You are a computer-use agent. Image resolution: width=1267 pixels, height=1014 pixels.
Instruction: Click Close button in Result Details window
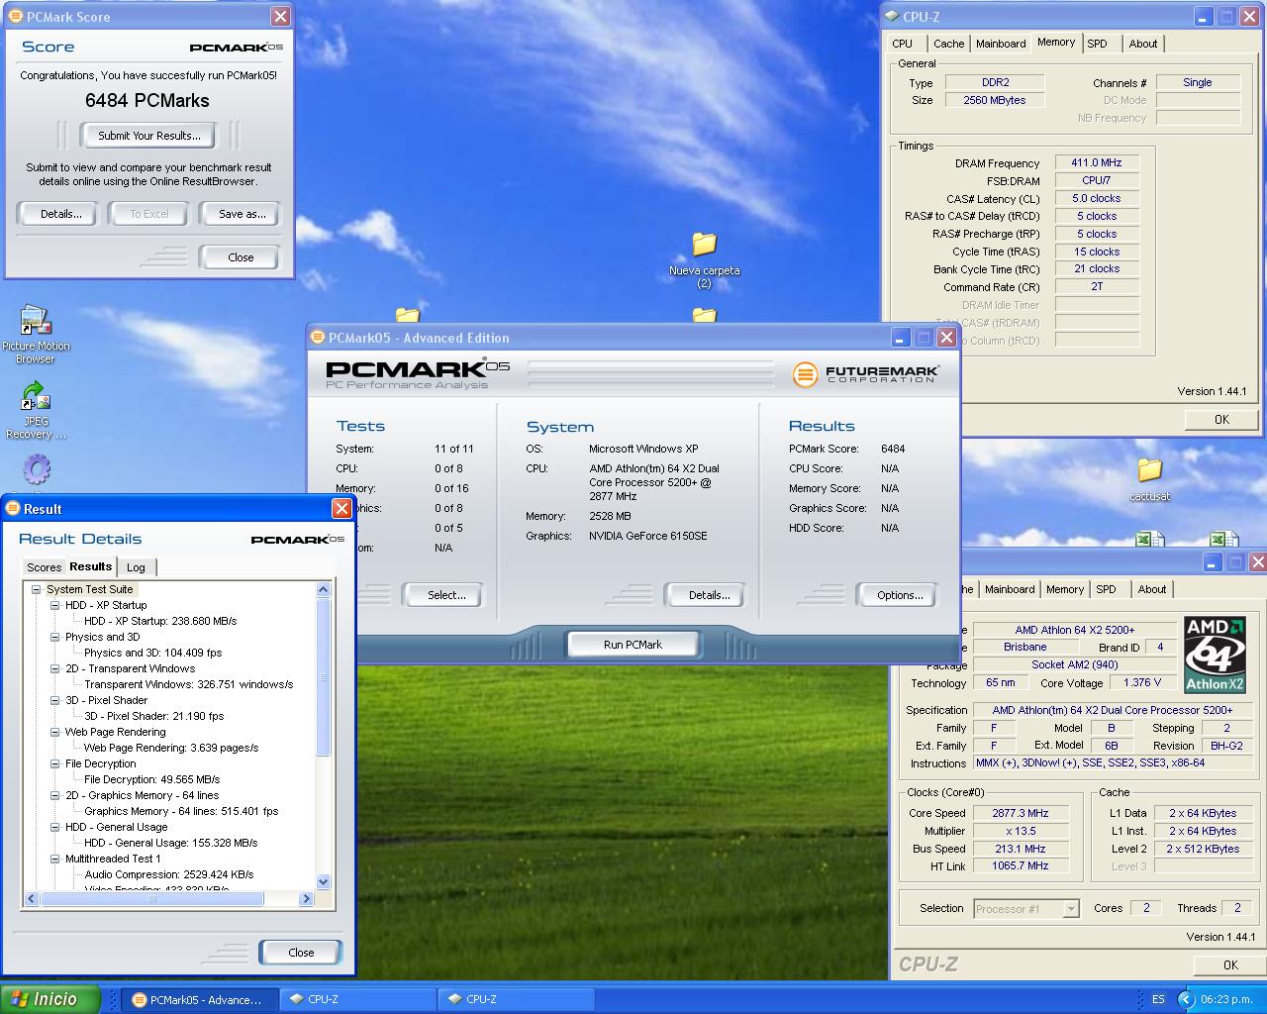click(x=301, y=953)
